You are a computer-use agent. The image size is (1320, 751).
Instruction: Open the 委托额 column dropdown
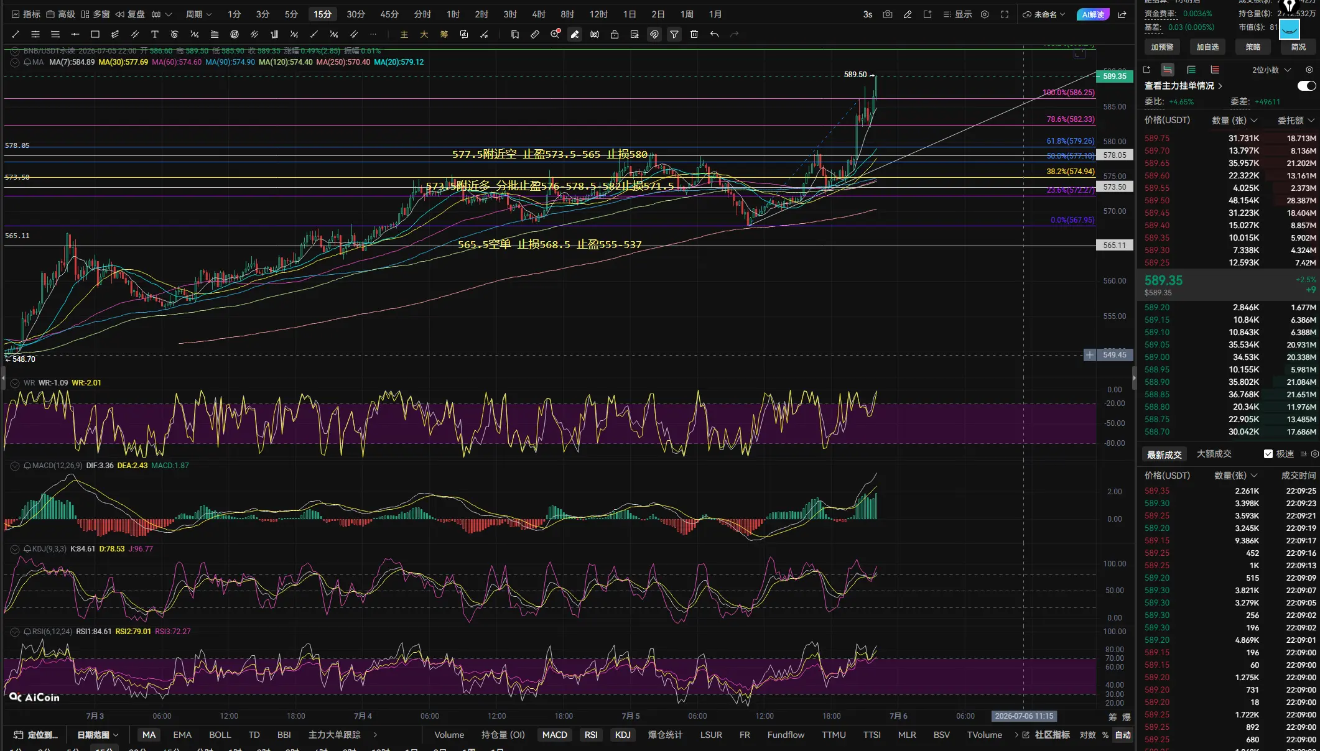coord(1296,121)
